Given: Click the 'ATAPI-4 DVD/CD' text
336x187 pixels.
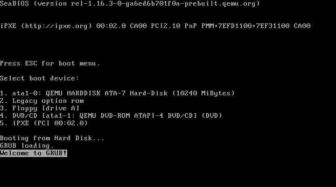Looking at the screenshot, I should click(x=165, y=116).
